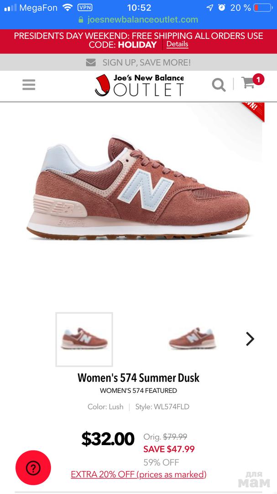This screenshot has width=277, height=494.
Task: Select the first shoe thumbnail
Action: click(84, 339)
